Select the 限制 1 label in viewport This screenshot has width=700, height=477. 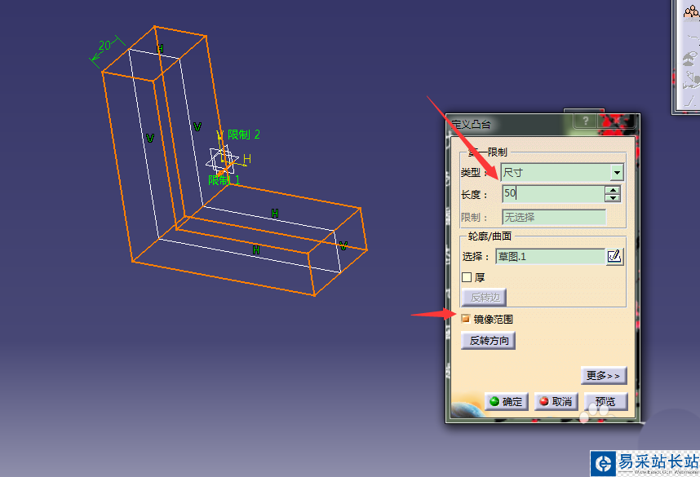click(x=224, y=180)
